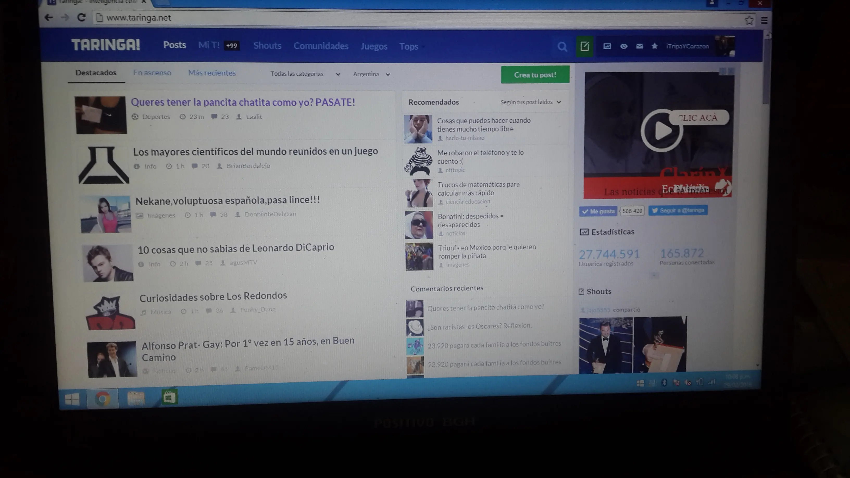
Task: Click the Bluetooth tray icon
Action: coord(664,382)
